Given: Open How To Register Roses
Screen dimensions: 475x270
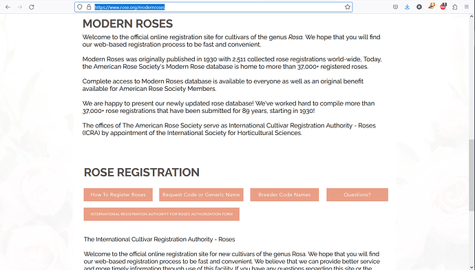Looking at the screenshot, I should click(118, 194).
